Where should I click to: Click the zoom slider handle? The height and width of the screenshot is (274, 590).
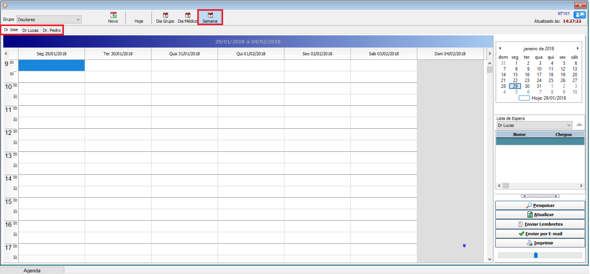pyautogui.click(x=536, y=255)
